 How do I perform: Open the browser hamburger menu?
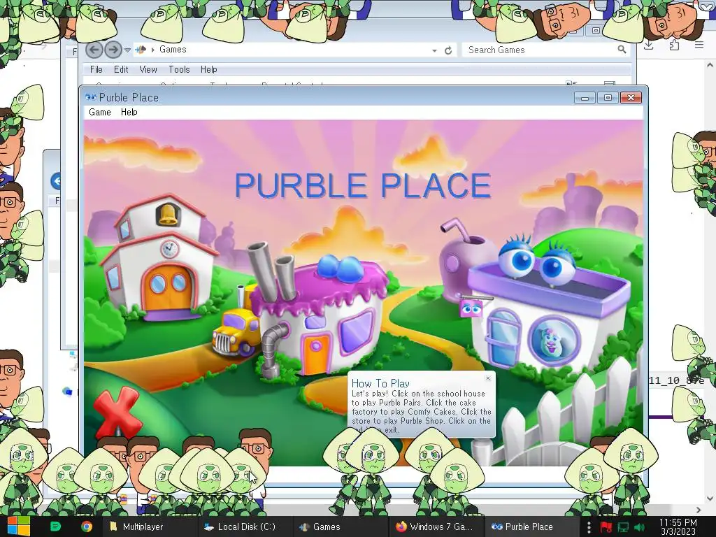pyautogui.click(x=699, y=45)
